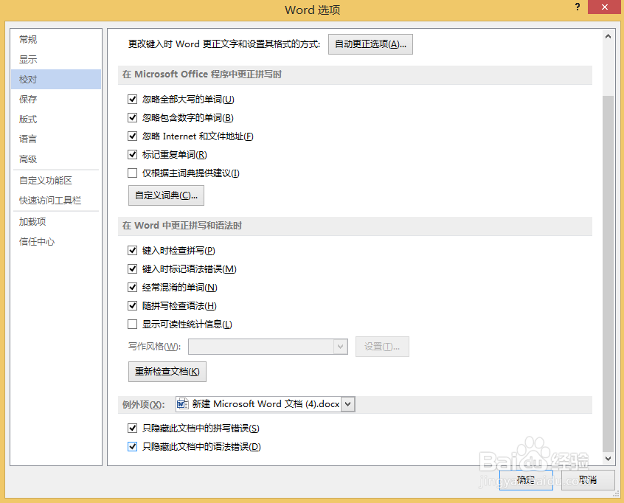
Task: Enable 仅根据主词典提供建议 option
Action: point(132,173)
